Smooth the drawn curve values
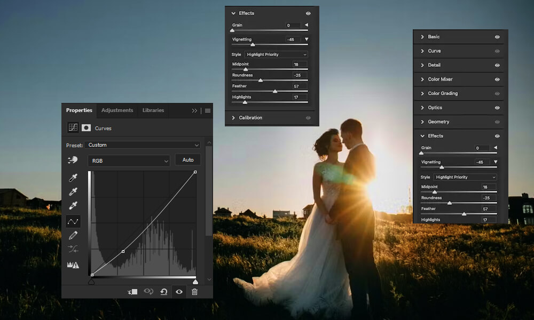Image resolution: width=534 pixels, height=320 pixels. pyautogui.click(x=73, y=249)
